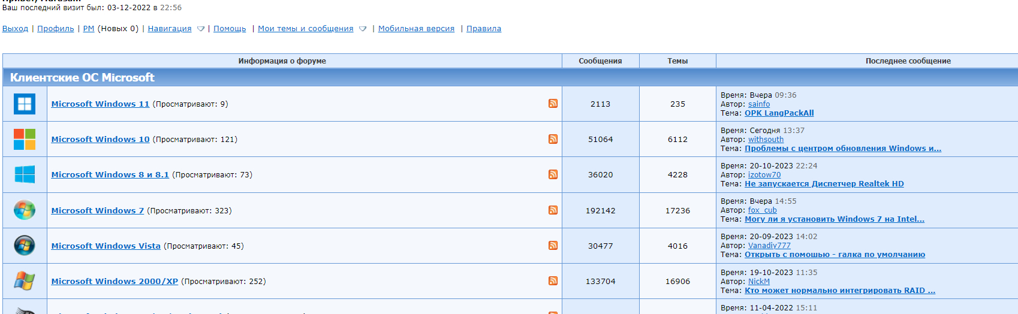Click the message count 30477
Image resolution: width=1018 pixels, height=314 pixels.
click(x=600, y=246)
